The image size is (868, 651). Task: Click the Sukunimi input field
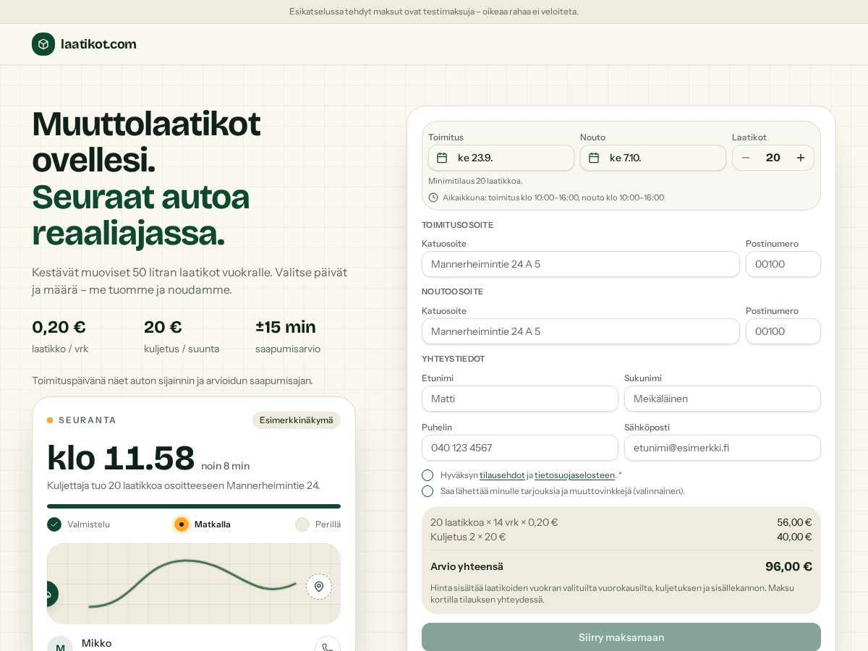point(723,399)
